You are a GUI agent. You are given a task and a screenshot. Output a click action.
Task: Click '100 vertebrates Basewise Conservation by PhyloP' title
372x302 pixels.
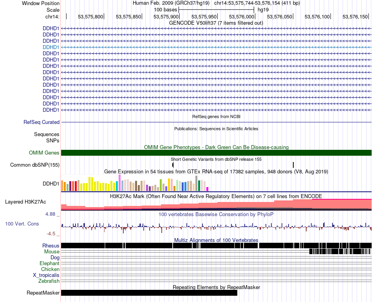pos(216,214)
